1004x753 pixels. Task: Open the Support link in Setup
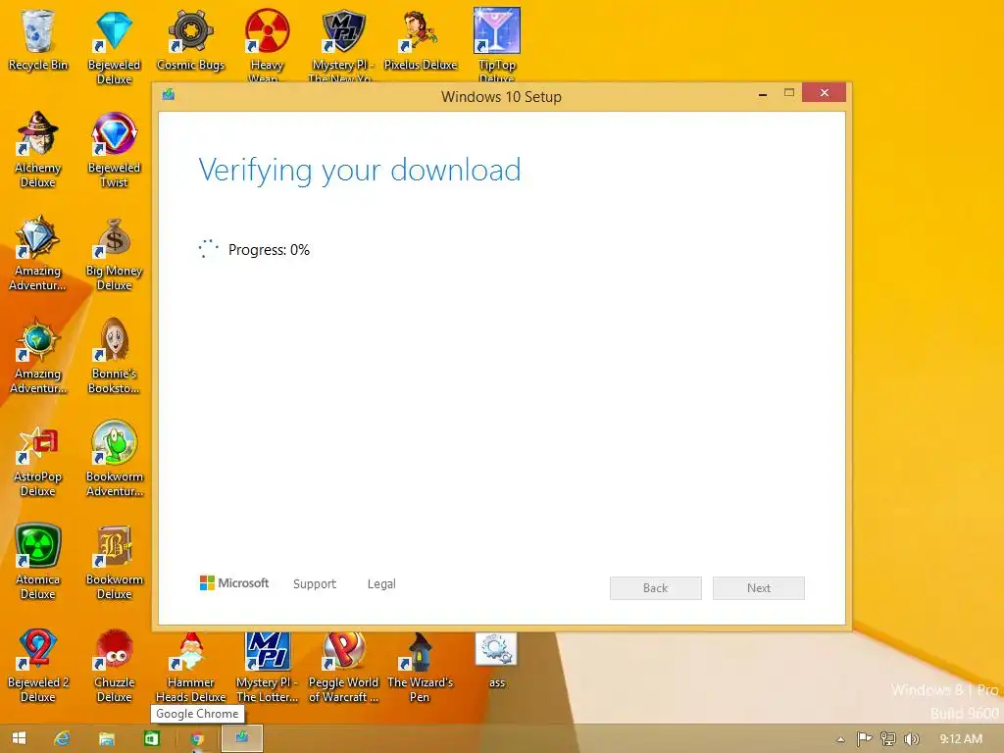(x=315, y=584)
